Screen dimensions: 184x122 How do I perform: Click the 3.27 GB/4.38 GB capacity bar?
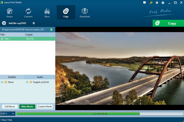click(100, 114)
